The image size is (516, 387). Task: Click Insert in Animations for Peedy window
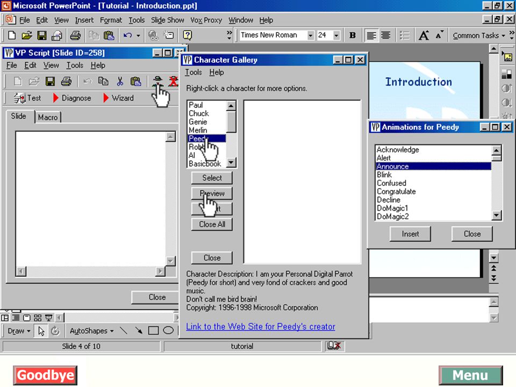(410, 234)
